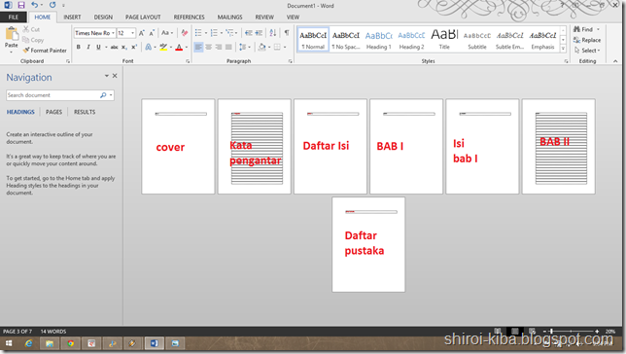Open the font size dropdown
The height and width of the screenshot is (354, 626).
(132, 33)
